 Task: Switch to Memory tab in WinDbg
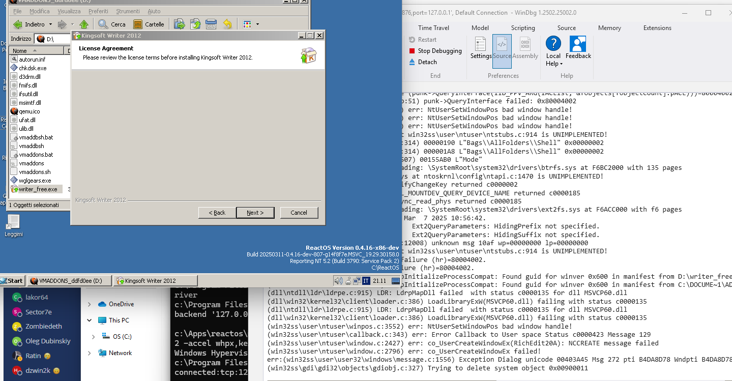(609, 28)
